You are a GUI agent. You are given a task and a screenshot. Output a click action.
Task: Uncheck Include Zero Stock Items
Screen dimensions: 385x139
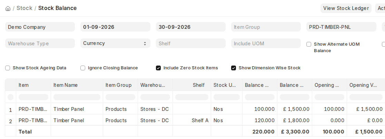click(158, 68)
